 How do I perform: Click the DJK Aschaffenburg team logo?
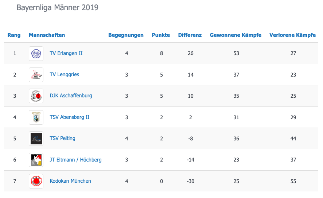pyautogui.click(x=36, y=96)
